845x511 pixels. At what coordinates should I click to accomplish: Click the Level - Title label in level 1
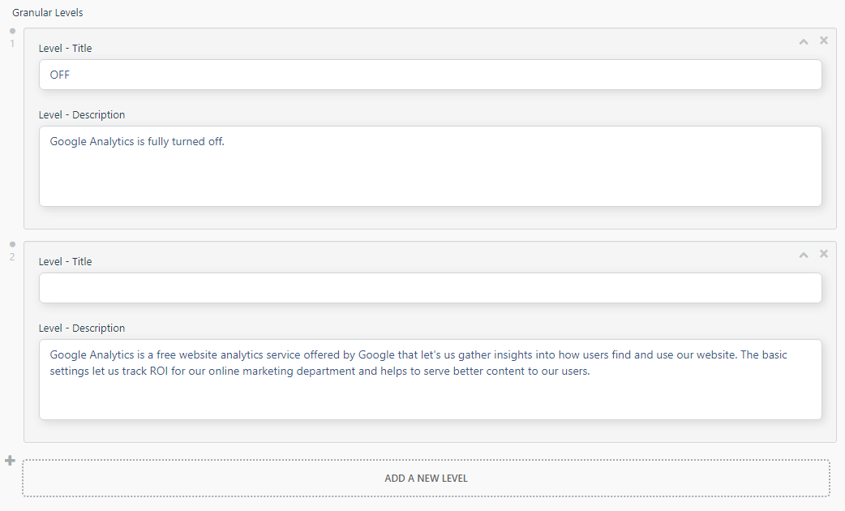tap(65, 48)
